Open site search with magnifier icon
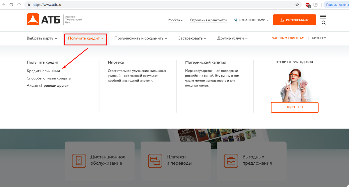 point(323,23)
